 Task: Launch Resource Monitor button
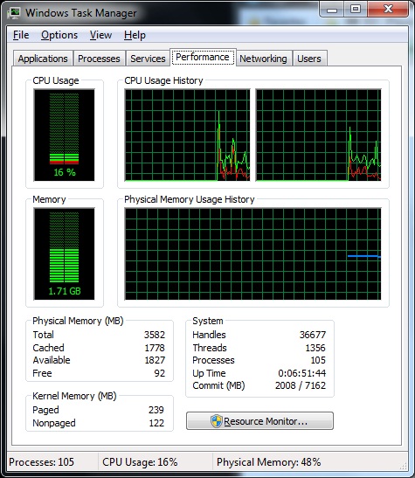point(259,421)
